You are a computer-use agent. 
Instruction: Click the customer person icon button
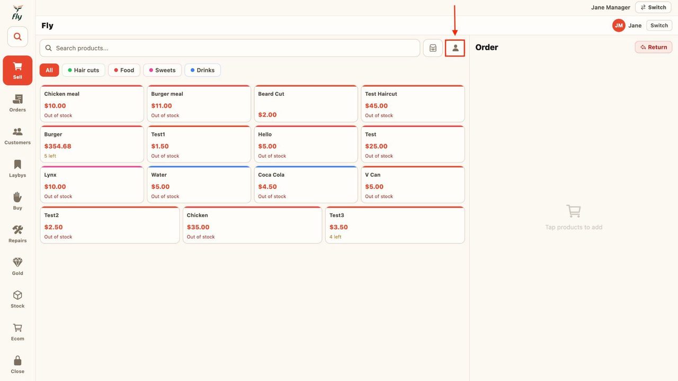tap(455, 48)
